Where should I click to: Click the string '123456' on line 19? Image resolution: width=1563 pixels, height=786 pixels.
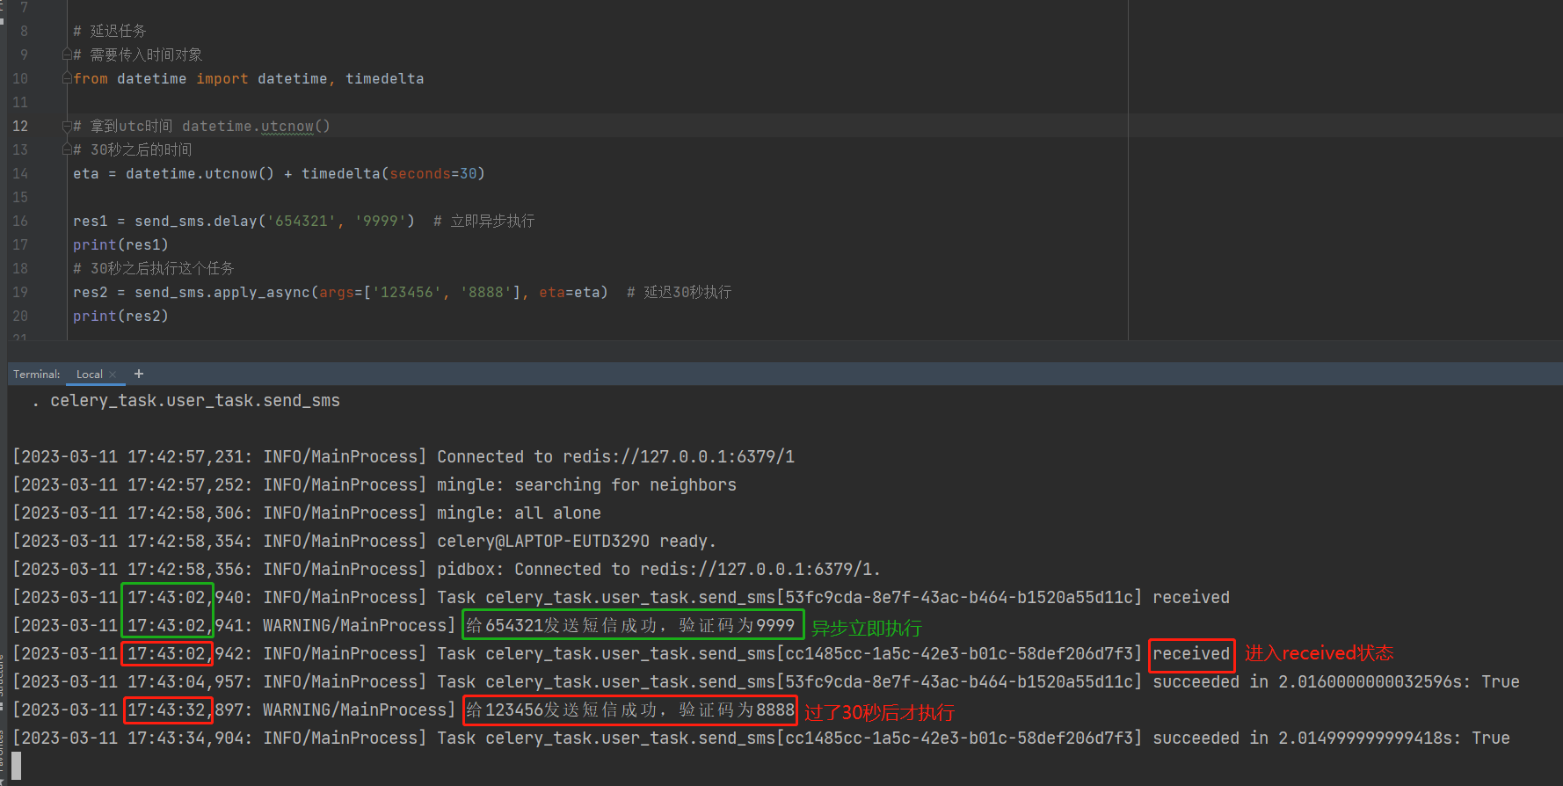(406, 292)
